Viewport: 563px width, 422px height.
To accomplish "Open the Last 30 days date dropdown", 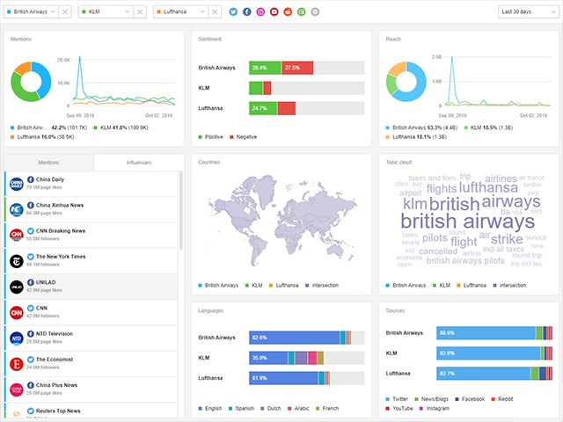I will coord(528,11).
